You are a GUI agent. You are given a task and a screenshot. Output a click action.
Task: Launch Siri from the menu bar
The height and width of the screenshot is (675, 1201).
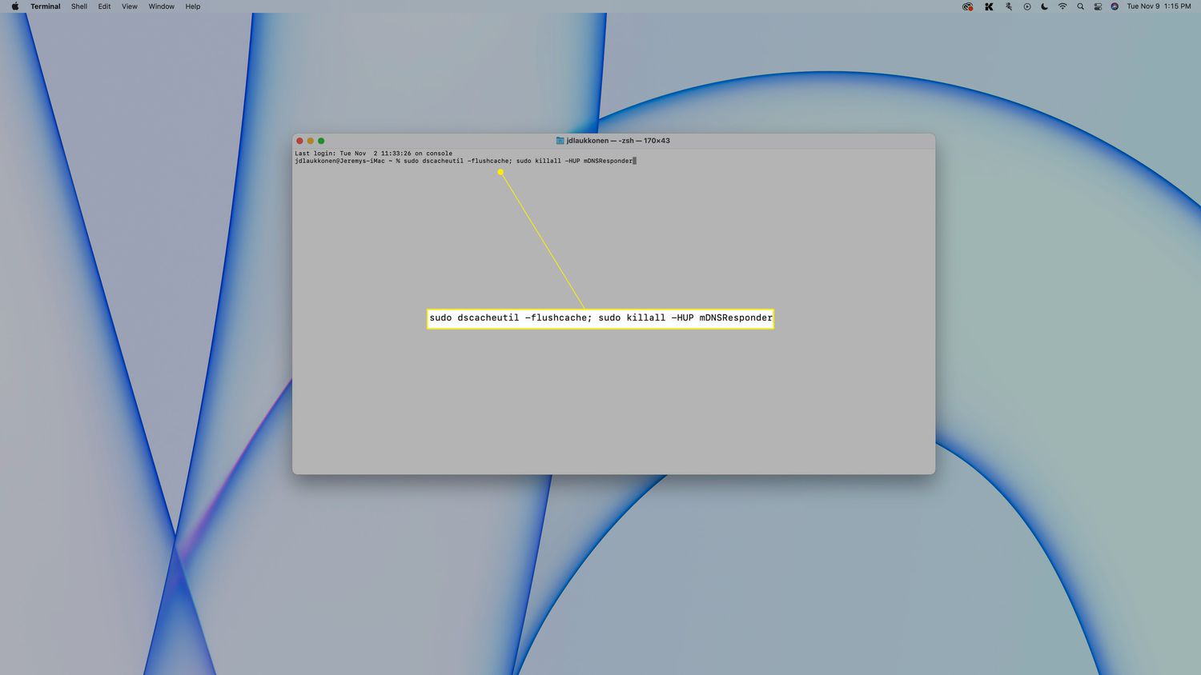click(x=1115, y=6)
